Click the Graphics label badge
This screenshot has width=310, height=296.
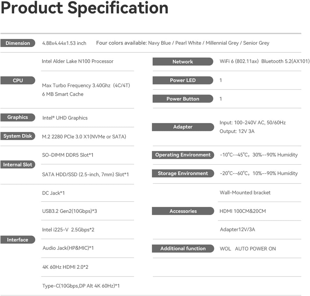click(x=18, y=117)
